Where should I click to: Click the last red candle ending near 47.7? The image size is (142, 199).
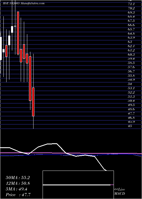coord(33,102)
